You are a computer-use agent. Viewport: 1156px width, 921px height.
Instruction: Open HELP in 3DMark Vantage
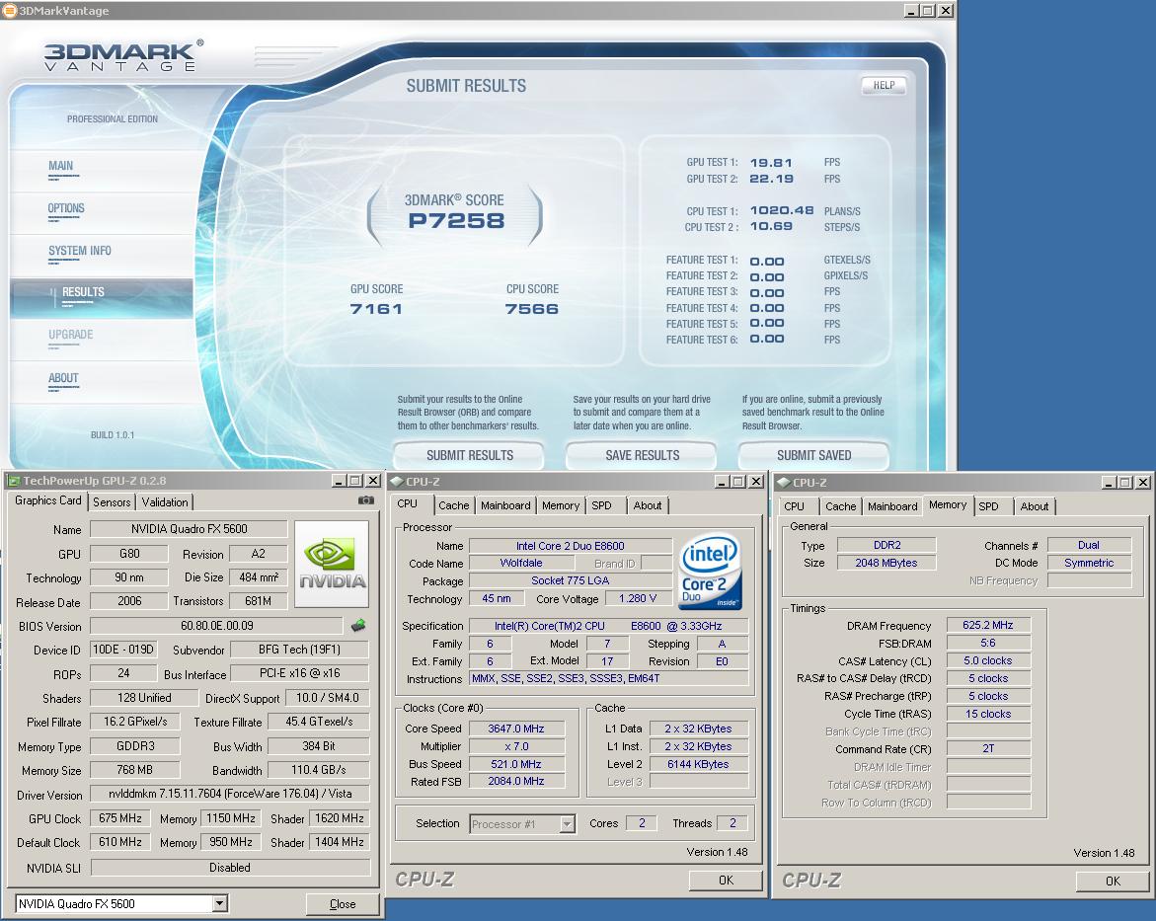click(884, 85)
